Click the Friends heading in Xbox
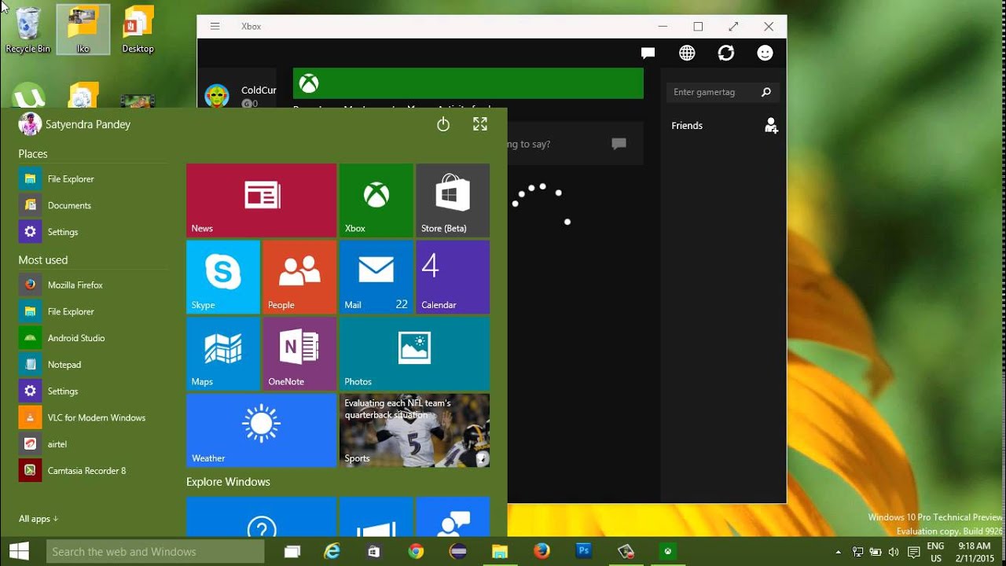 point(687,126)
